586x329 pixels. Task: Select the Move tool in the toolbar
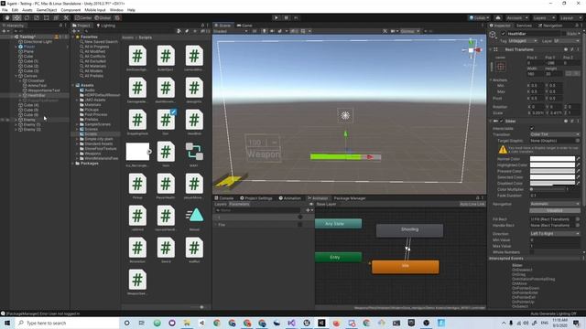click(16, 17)
